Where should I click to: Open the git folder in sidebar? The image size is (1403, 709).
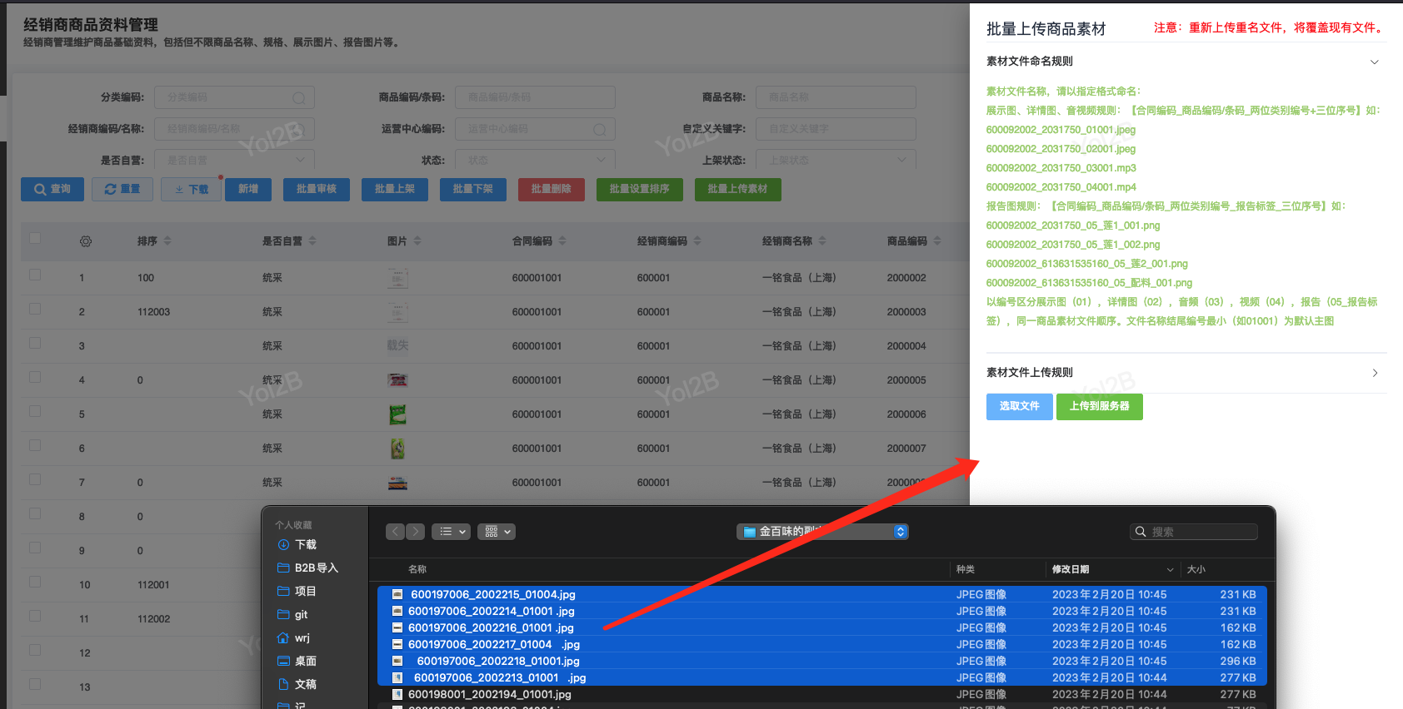click(292, 614)
